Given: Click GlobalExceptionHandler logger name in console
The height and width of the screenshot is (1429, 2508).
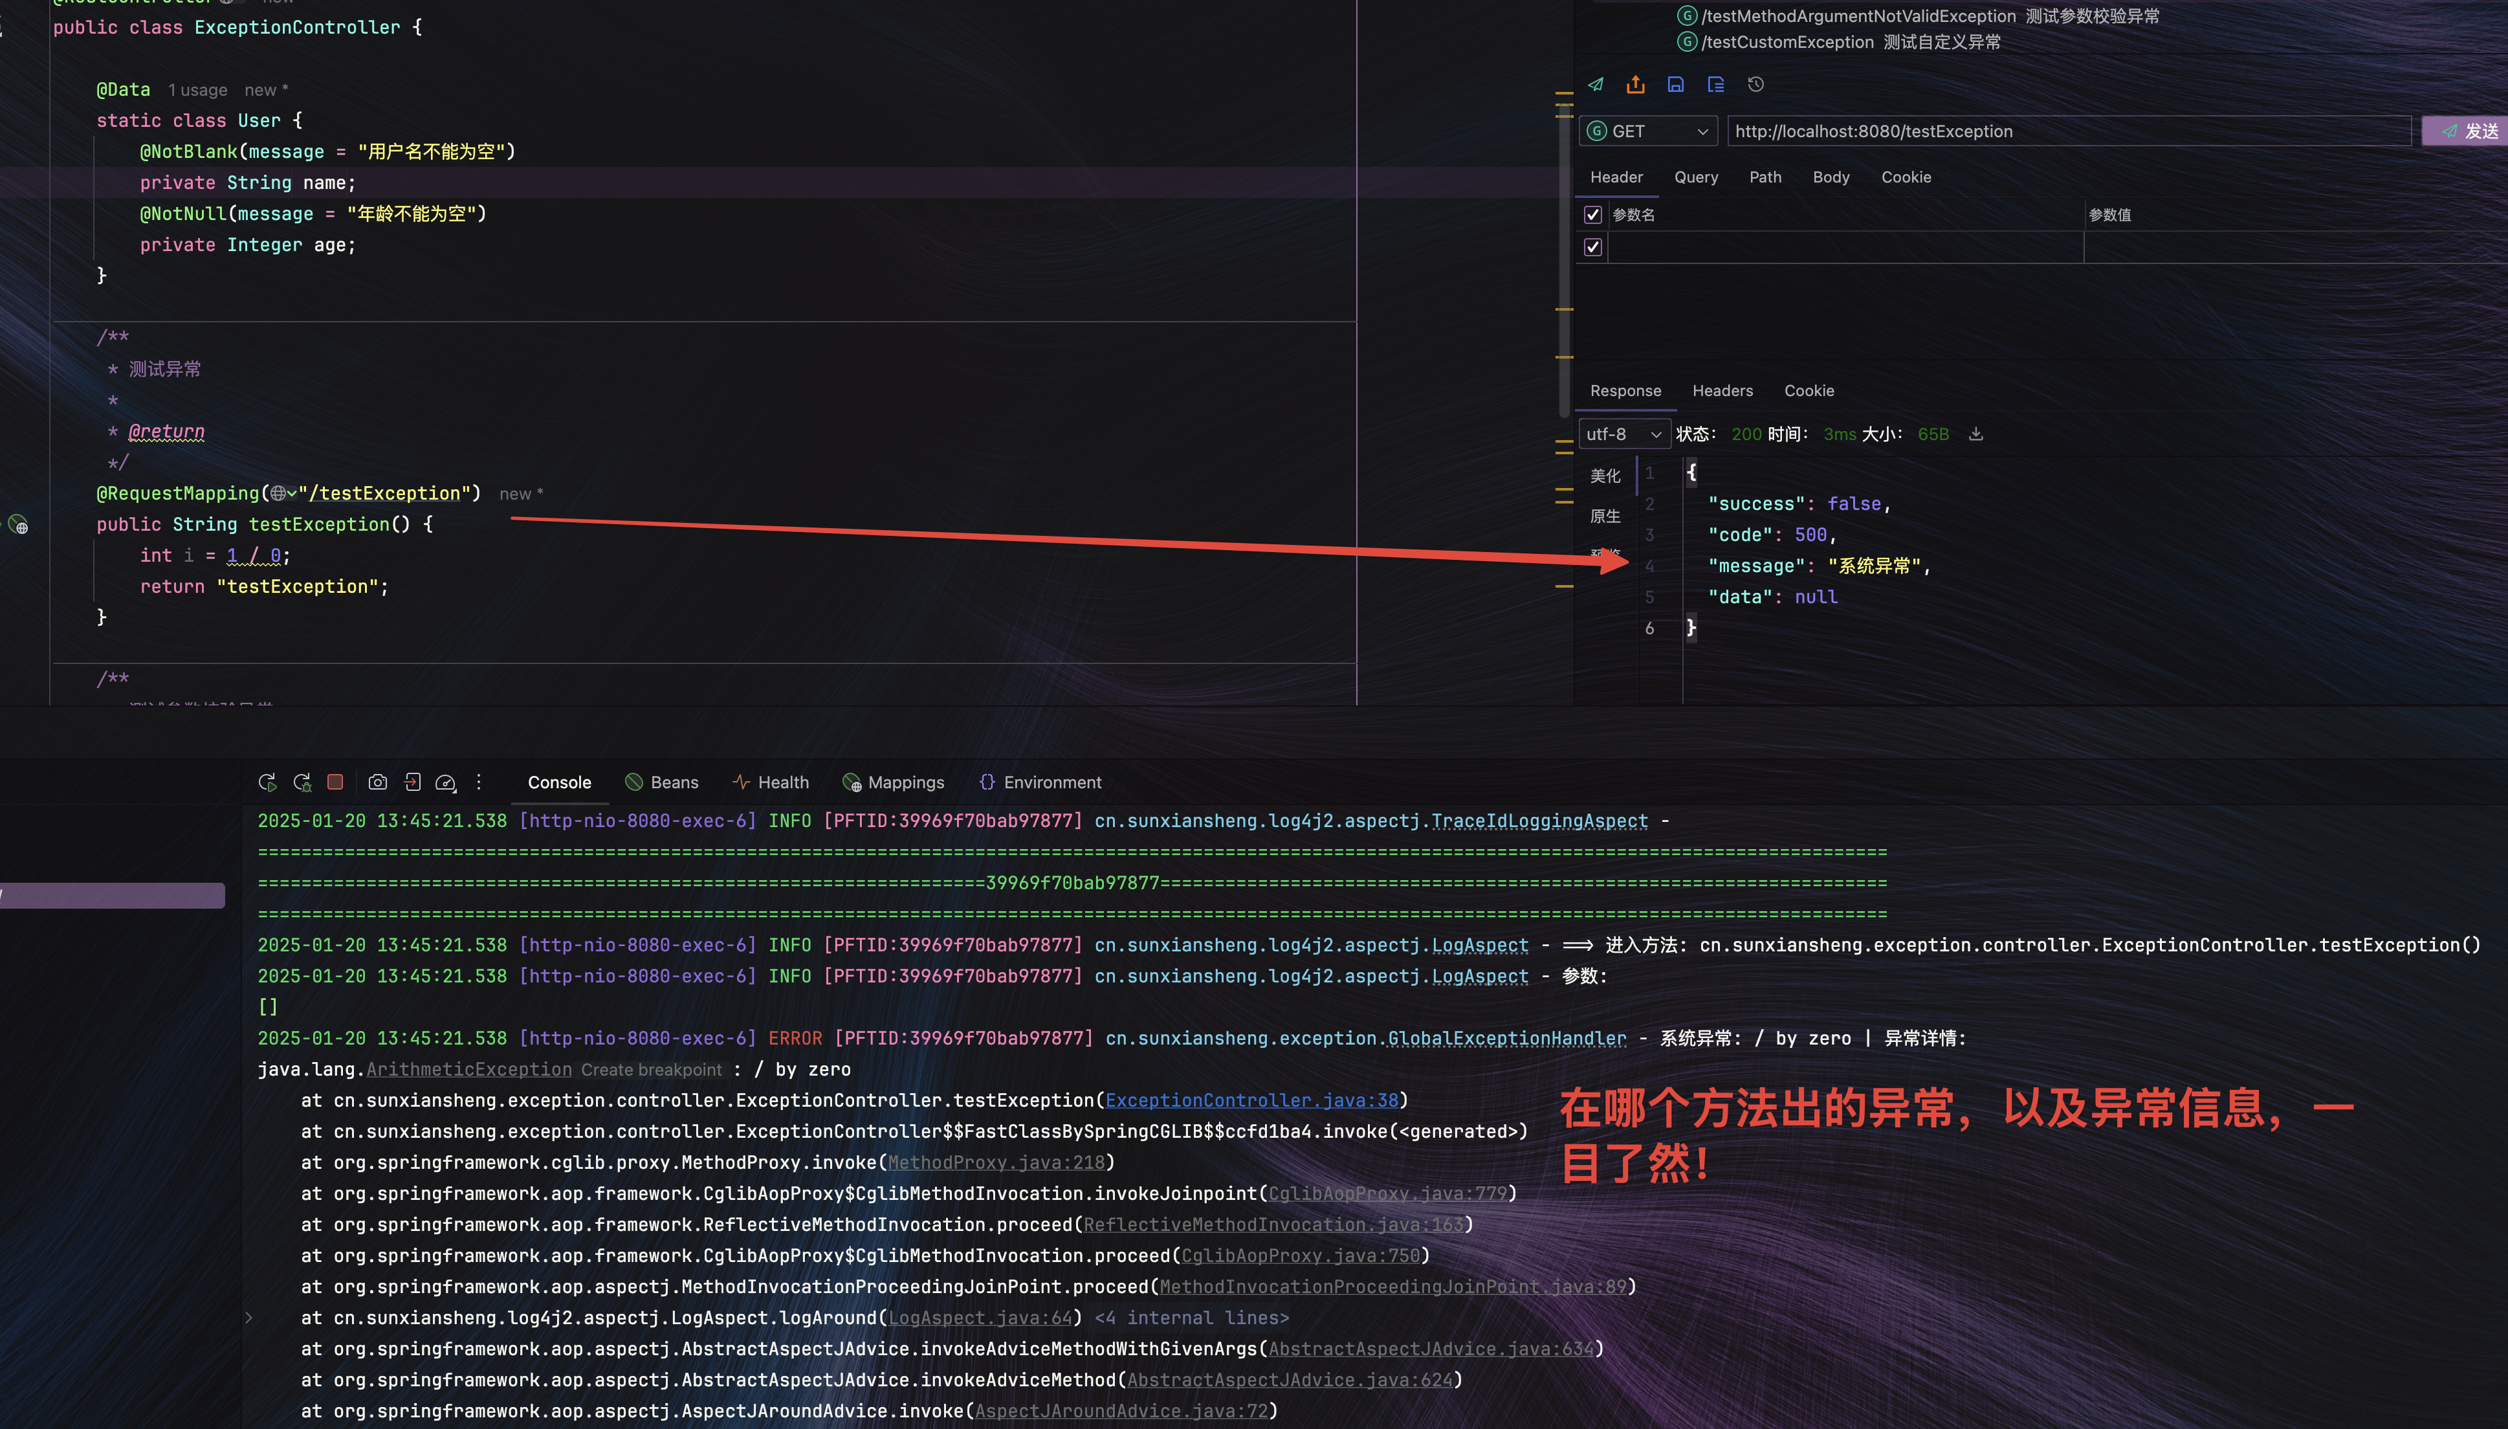Looking at the screenshot, I should [x=1507, y=1038].
